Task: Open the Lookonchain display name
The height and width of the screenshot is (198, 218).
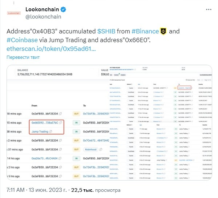Action: (x=42, y=9)
